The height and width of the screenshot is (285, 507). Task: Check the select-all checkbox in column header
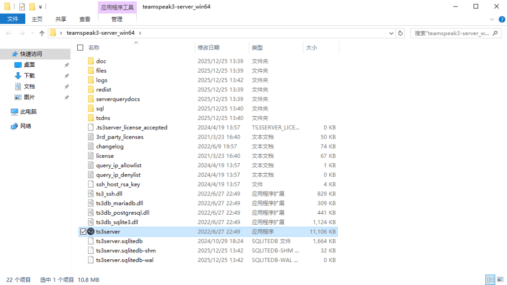pyautogui.click(x=80, y=47)
